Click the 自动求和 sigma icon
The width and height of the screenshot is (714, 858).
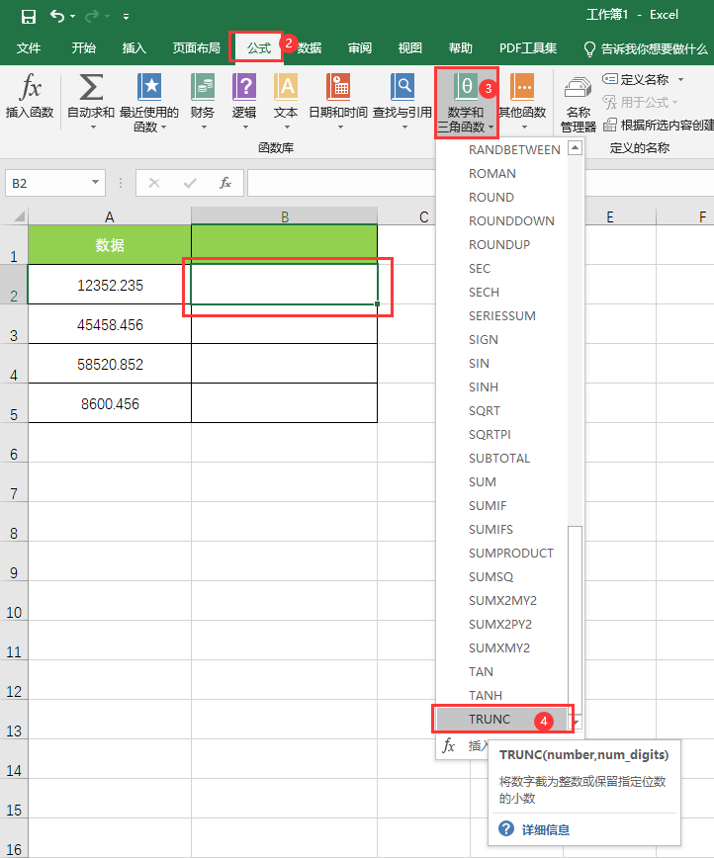[x=91, y=87]
